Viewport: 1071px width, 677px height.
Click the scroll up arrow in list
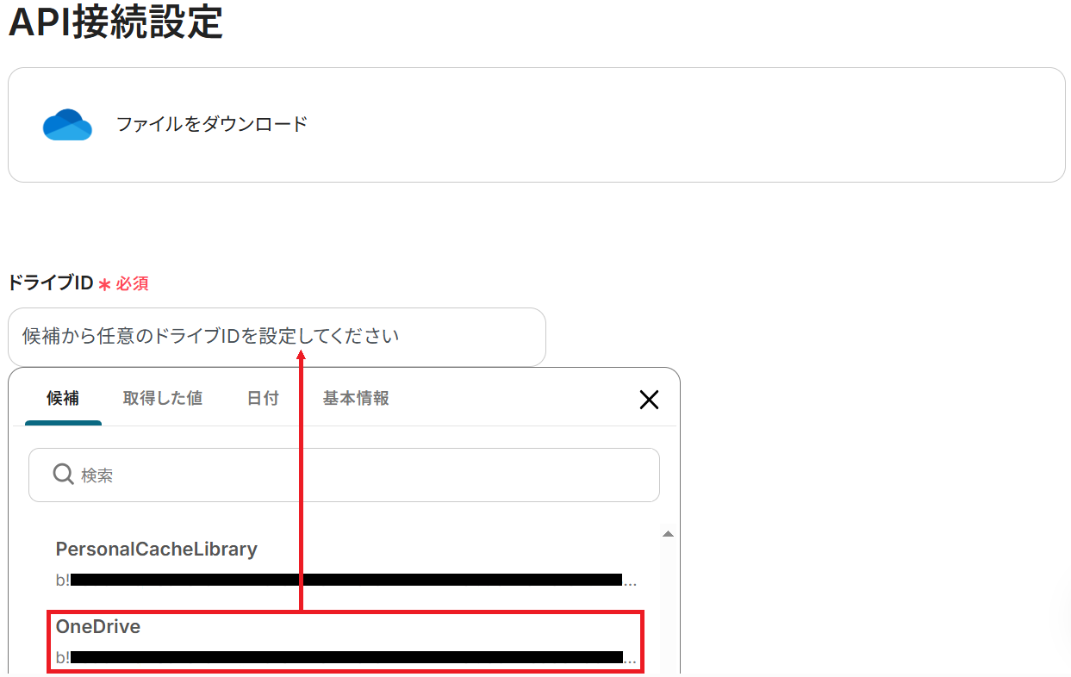tap(667, 534)
